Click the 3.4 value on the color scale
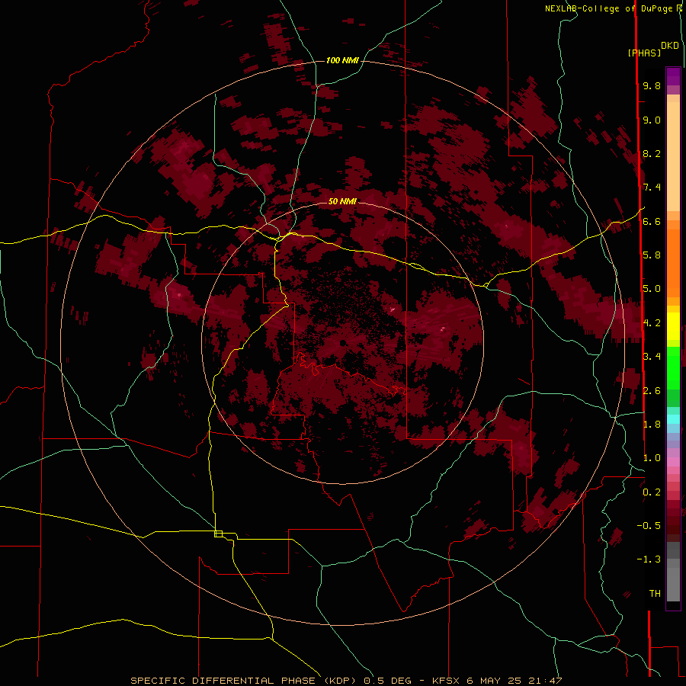 [x=652, y=356]
